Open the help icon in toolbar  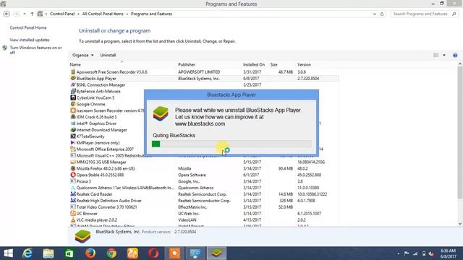click(x=455, y=55)
